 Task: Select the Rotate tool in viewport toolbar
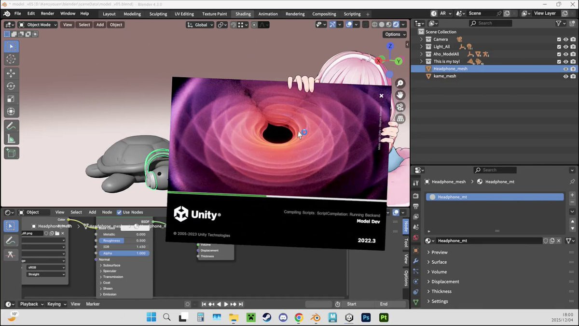click(x=11, y=86)
